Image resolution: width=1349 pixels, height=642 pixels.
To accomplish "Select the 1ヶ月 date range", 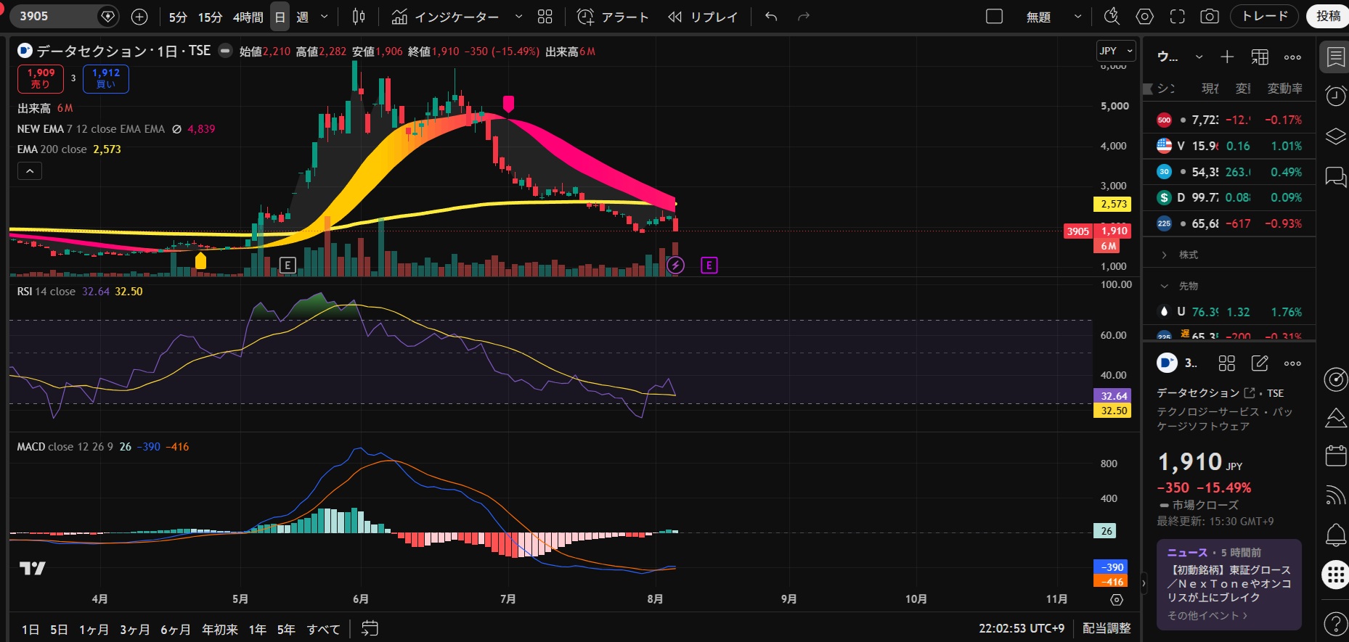I will click(x=94, y=629).
